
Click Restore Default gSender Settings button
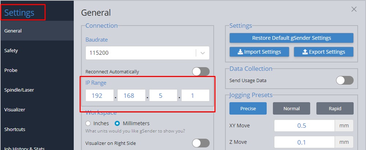(291, 38)
